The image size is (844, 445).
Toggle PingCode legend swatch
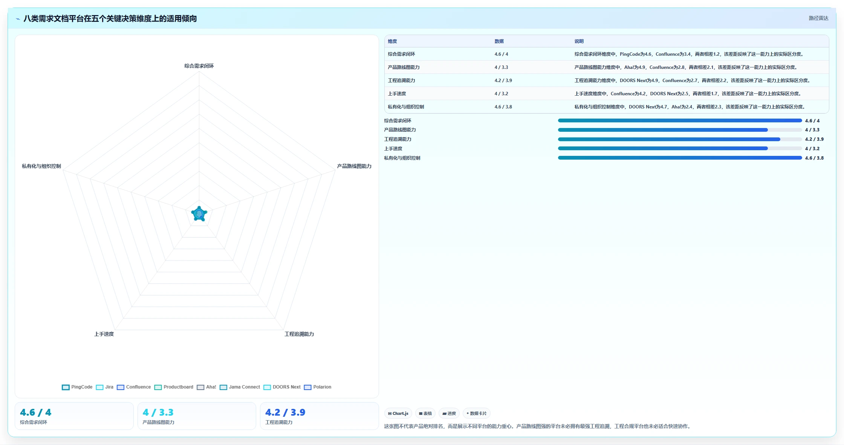coord(66,387)
